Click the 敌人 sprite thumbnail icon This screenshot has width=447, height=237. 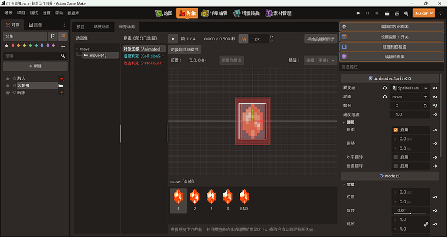61,78
